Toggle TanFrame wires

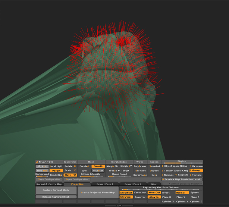pyautogui.click(x=140, y=170)
